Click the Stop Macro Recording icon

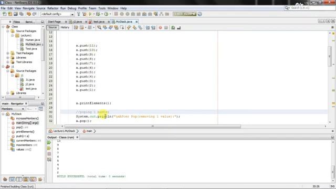pyautogui.click(x=166, y=28)
